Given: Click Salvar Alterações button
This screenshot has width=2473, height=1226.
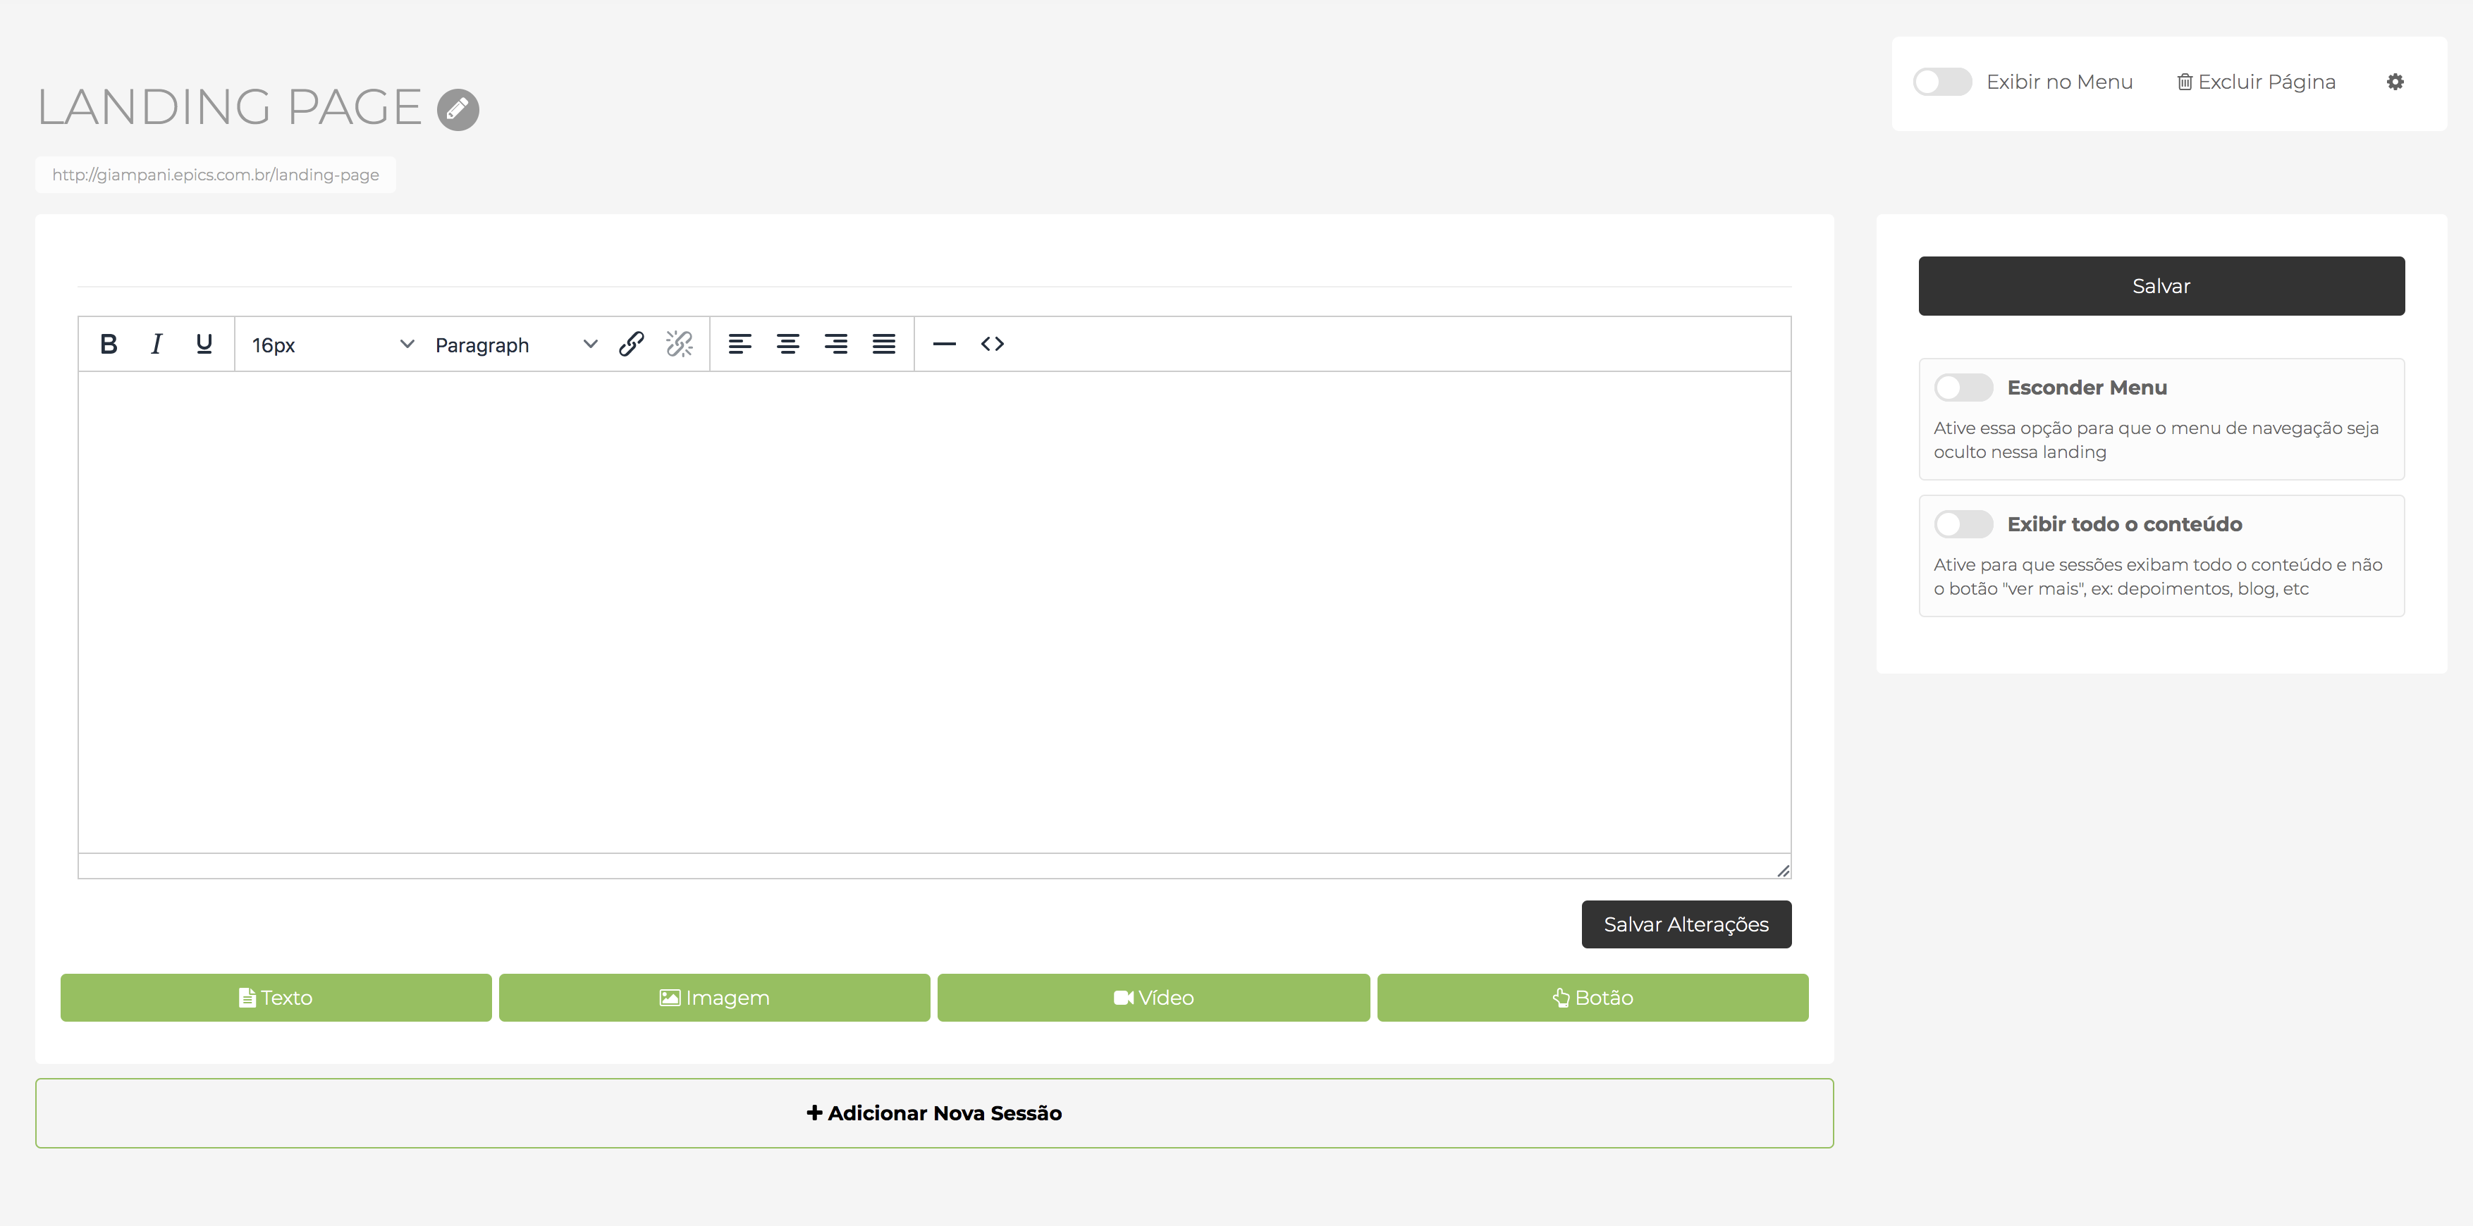Looking at the screenshot, I should click(1686, 924).
